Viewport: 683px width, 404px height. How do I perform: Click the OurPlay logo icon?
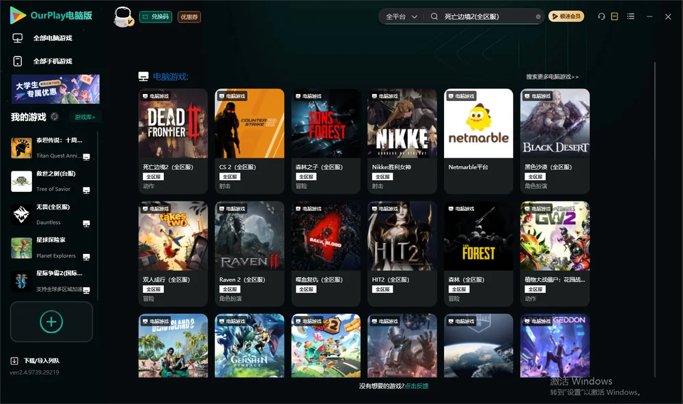18,16
